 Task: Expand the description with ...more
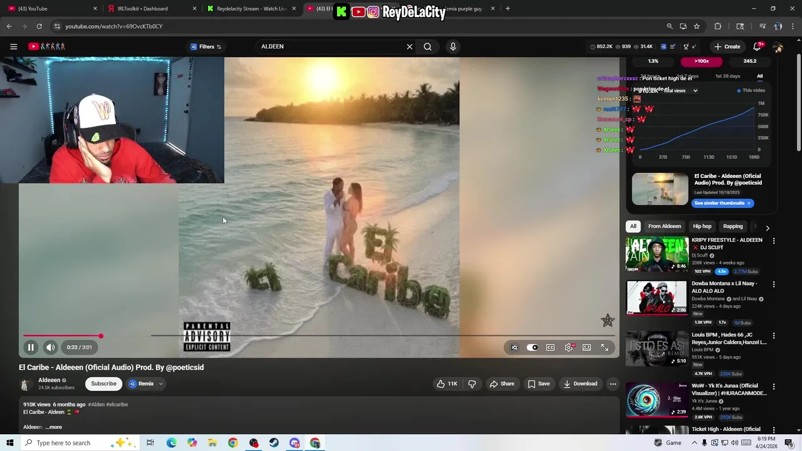coord(54,427)
